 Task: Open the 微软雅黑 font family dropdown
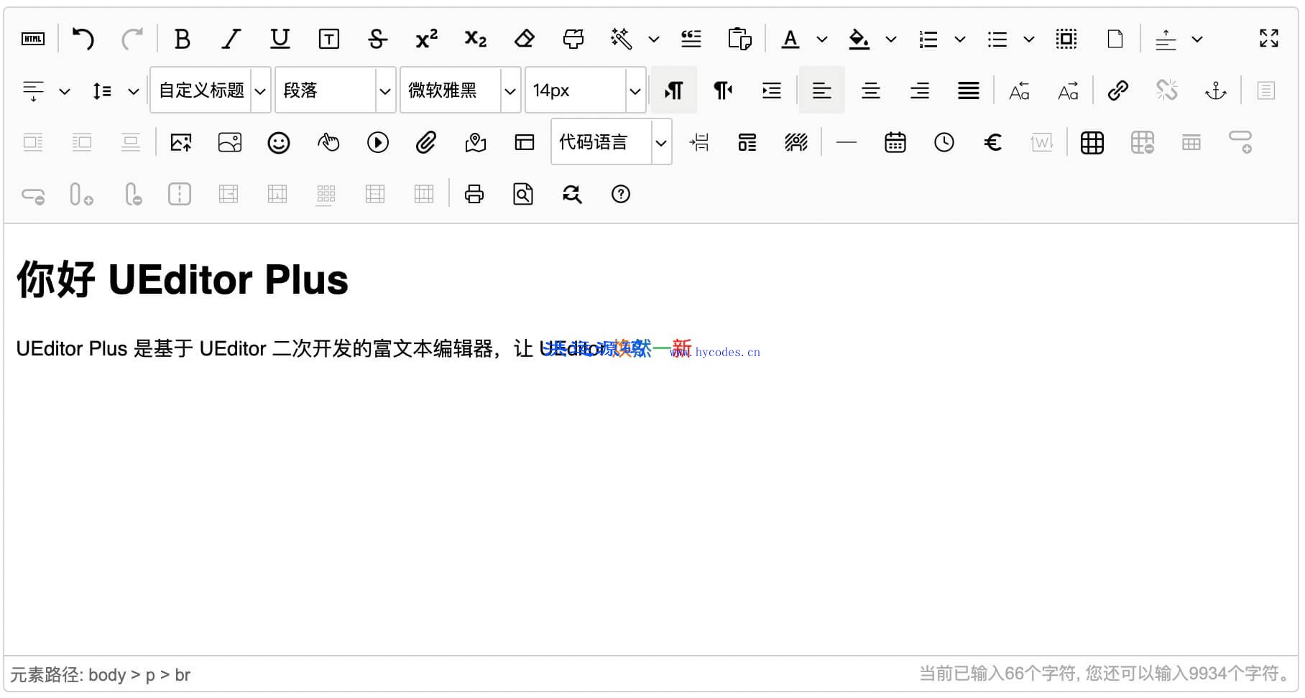[x=461, y=90]
